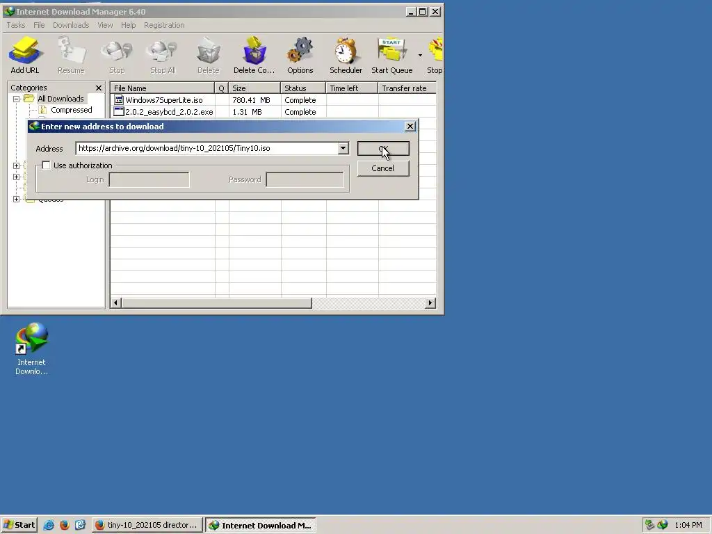
Task: Click the Start Queue icon
Action: [391, 50]
